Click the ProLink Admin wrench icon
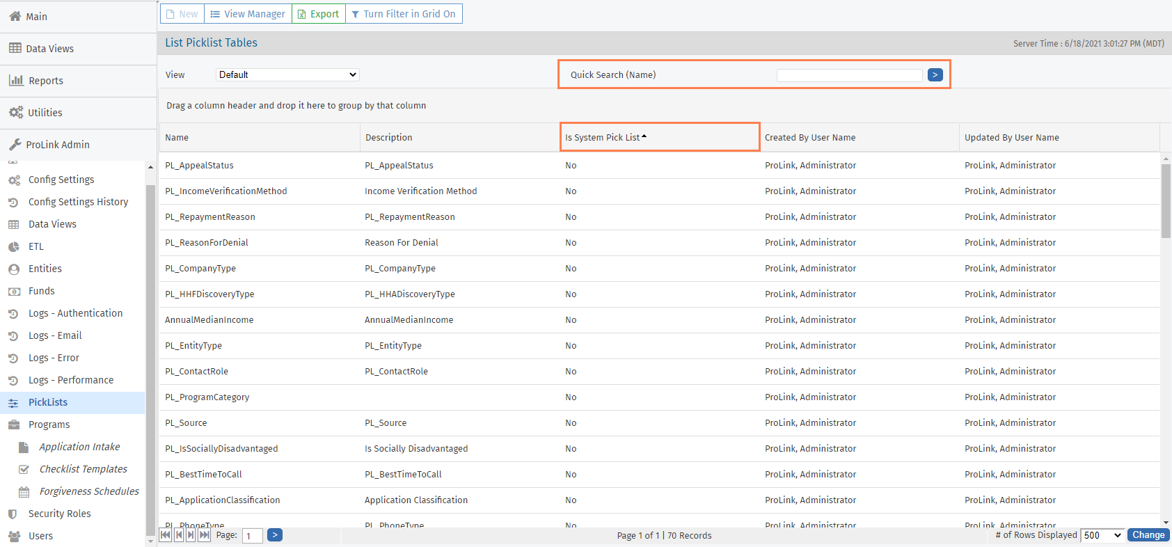Screen dimensions: 1172x547 click(x=15, y=144)
